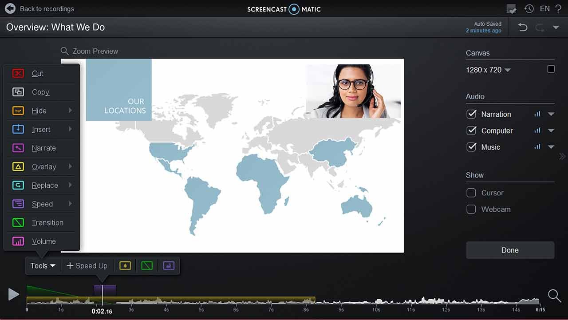This screenshot has width=568, height=320.
Task: Open the Narration options dropdown arrow
Action: 551,114
